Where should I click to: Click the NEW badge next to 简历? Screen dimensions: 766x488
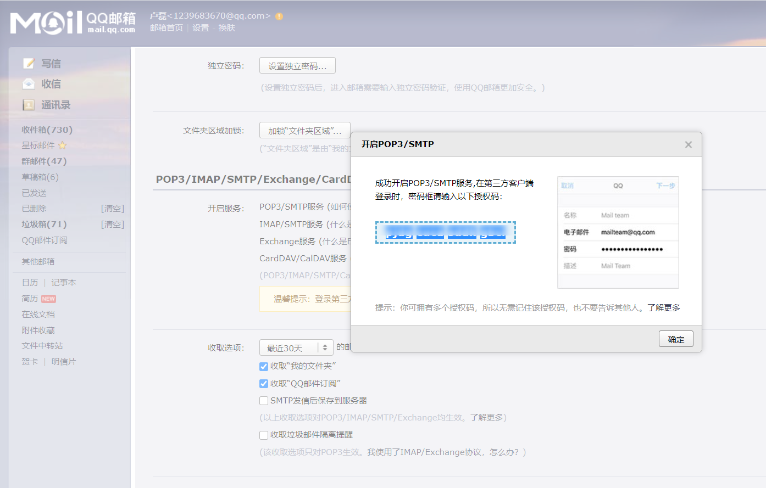(48, 299)
